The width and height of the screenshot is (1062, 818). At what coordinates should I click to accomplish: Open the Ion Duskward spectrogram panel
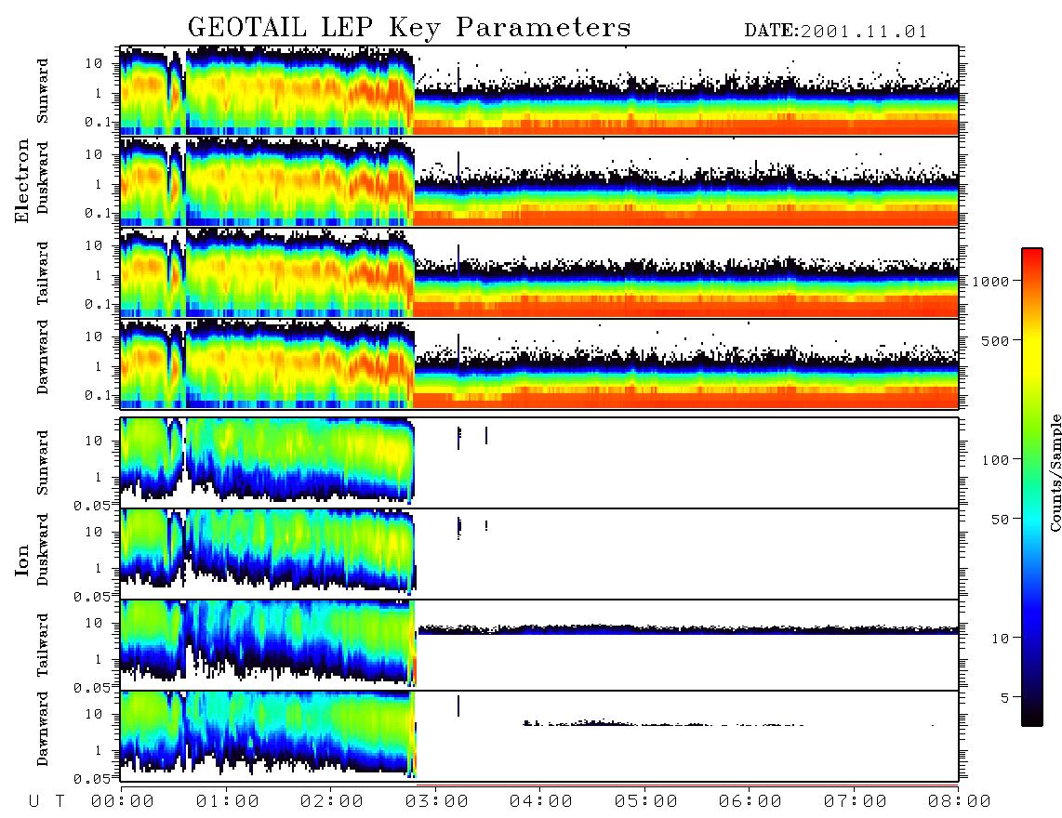click(539, 554)
